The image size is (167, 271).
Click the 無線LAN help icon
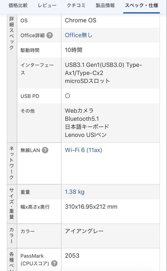45,150
